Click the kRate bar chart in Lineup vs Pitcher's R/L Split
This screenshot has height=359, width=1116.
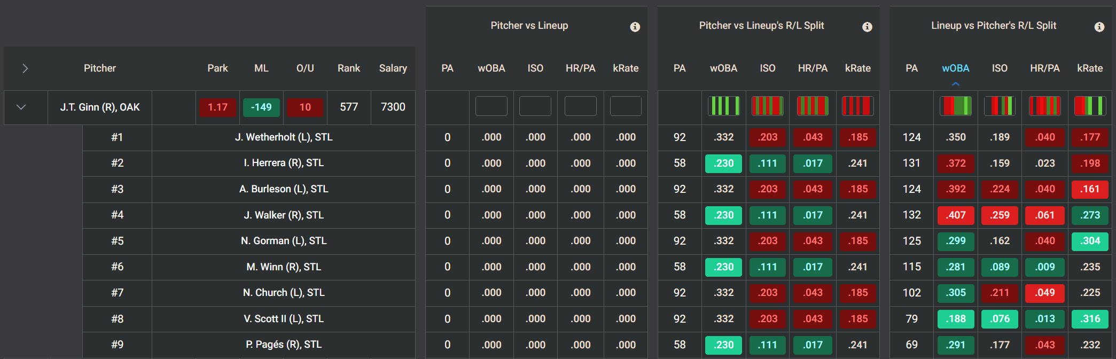click(1090, 106)
